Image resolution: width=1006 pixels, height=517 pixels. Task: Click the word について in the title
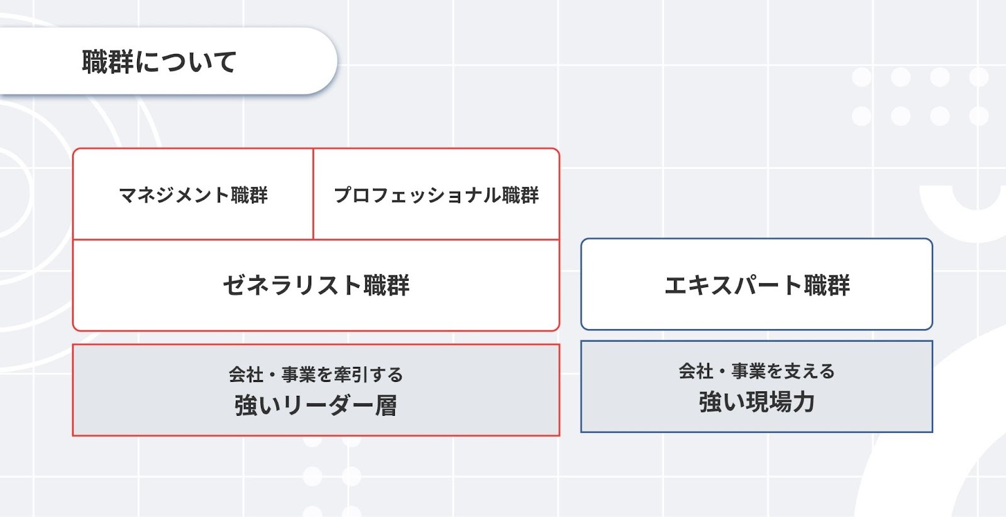coord(186,62)
